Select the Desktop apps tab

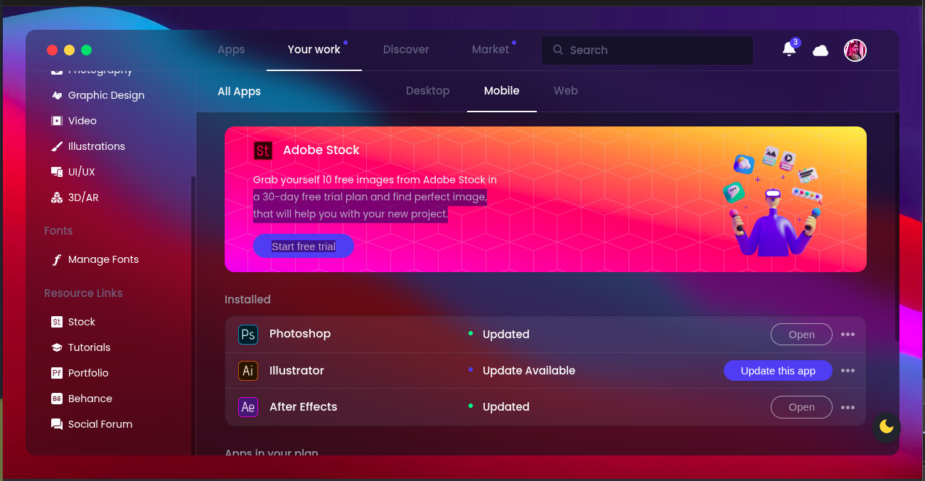[x=427, y=91]
